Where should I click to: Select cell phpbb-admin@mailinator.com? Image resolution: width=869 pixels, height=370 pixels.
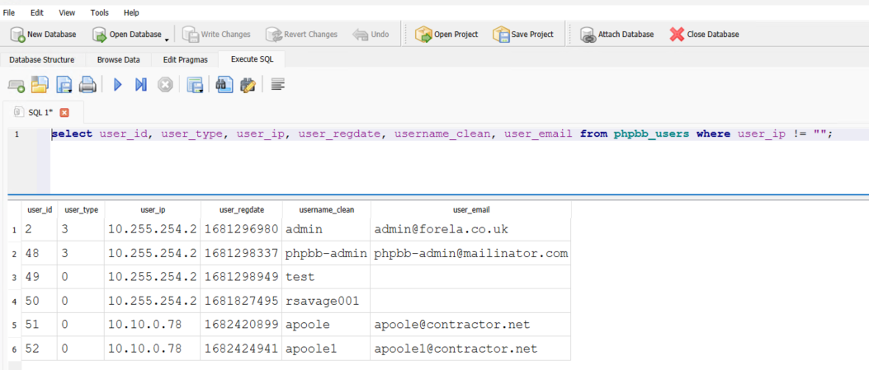click(470, 253)
